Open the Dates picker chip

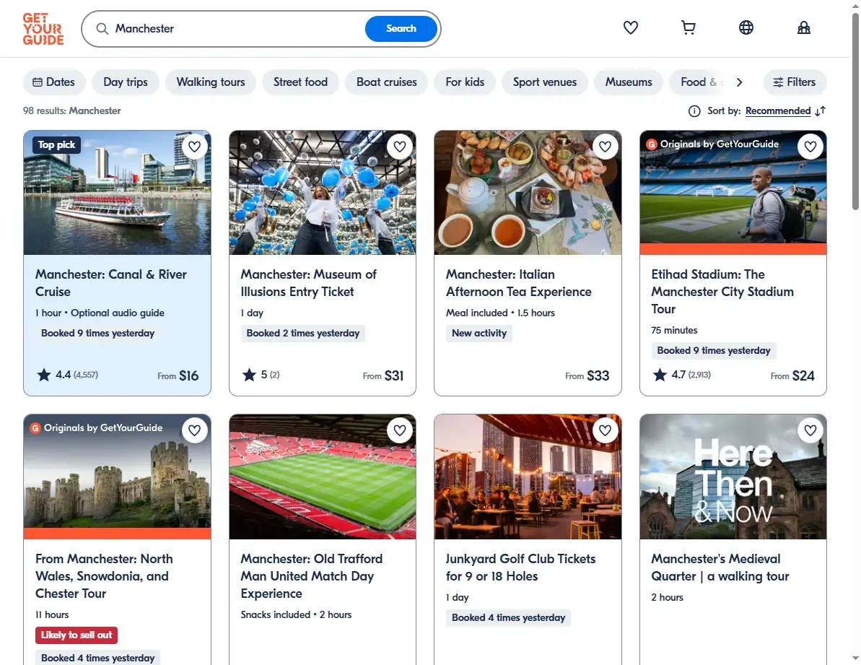tap(54, 82)
